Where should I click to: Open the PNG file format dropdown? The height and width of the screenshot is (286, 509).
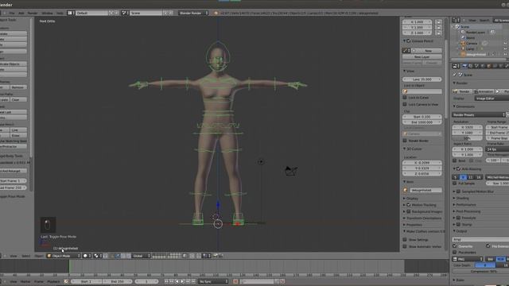click(468, 259)
